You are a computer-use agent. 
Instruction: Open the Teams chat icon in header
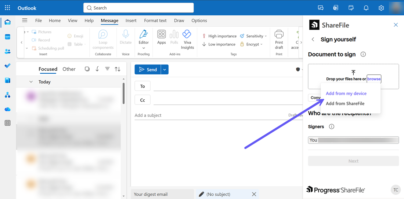coord(321,8)
